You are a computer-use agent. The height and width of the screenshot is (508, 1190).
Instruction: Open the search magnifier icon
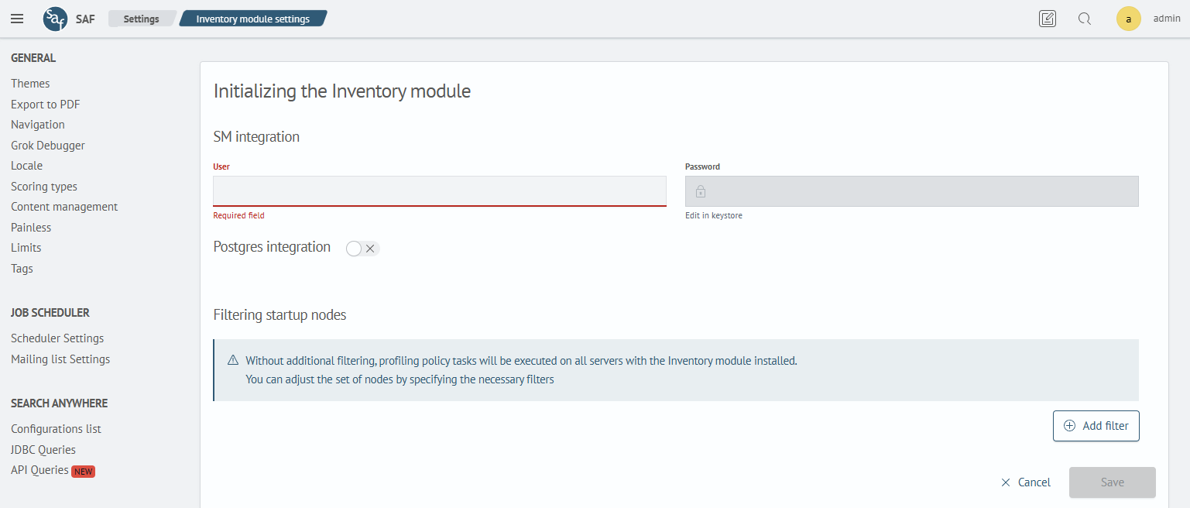[1085, 19]
